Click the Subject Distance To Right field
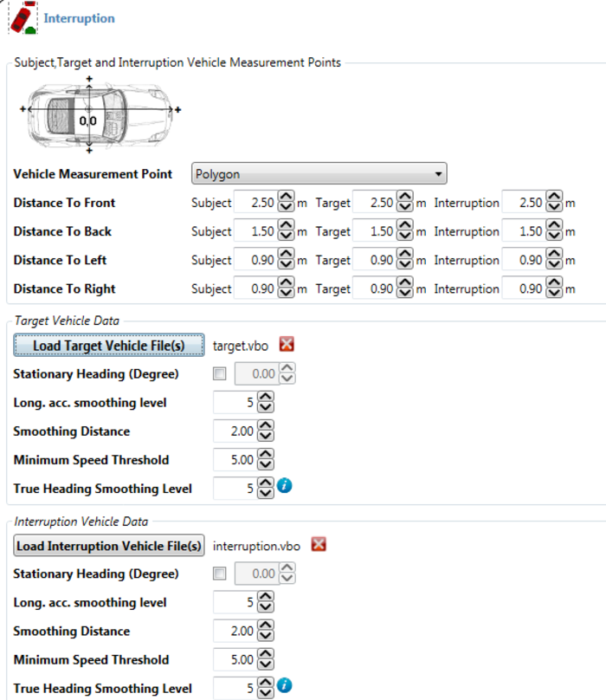The width and height of the screenshot is (606, 700). pos(255,288)
